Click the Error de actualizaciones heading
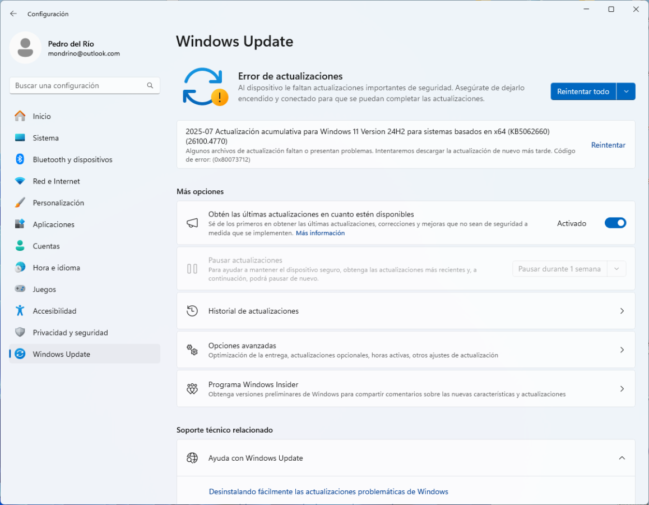Image resolution: width=649 pixels, height=505 pixels. (290, 76)
